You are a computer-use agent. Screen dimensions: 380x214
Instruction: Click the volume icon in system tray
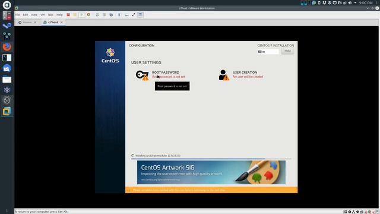[x=350, y=3]
